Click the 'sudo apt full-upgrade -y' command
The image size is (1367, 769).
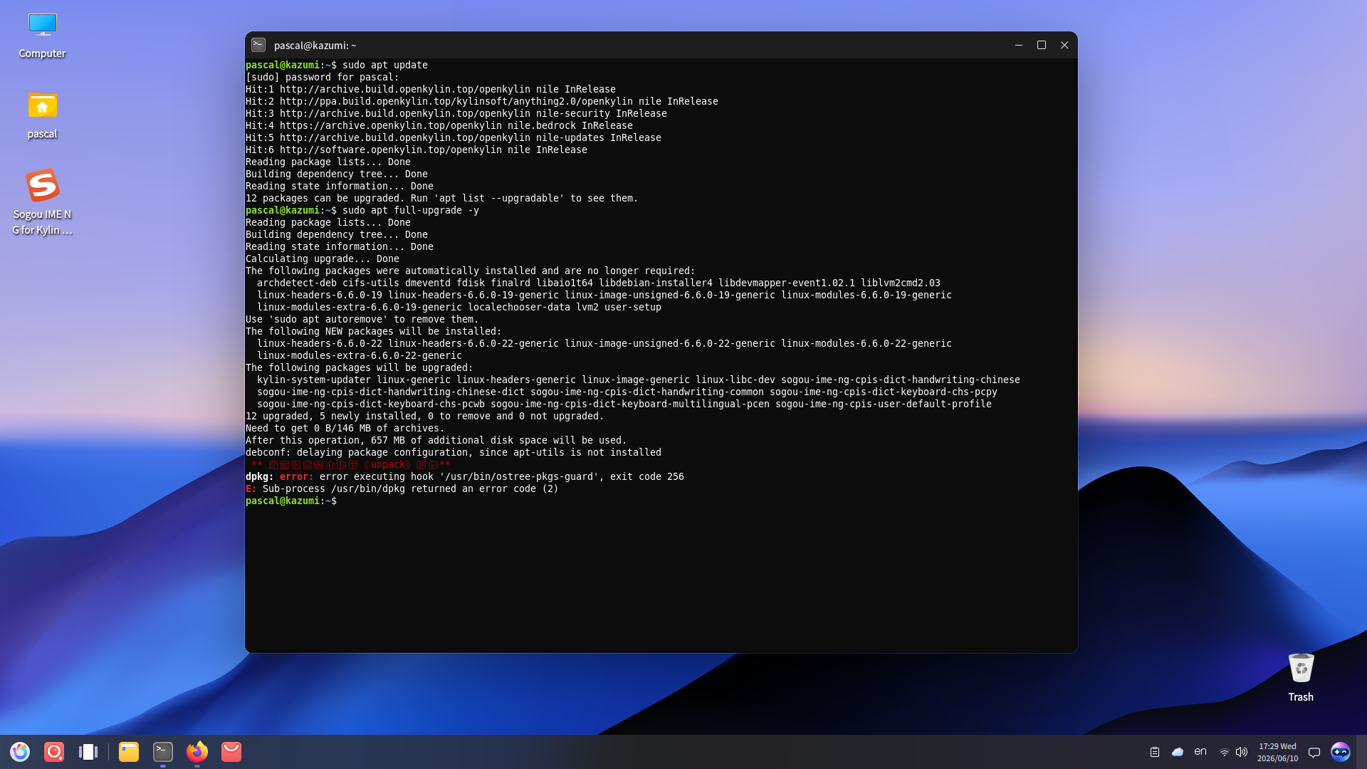coord(411,210)
